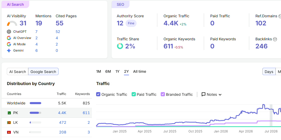Open Paid Keywords value 0

pos(212,46)
